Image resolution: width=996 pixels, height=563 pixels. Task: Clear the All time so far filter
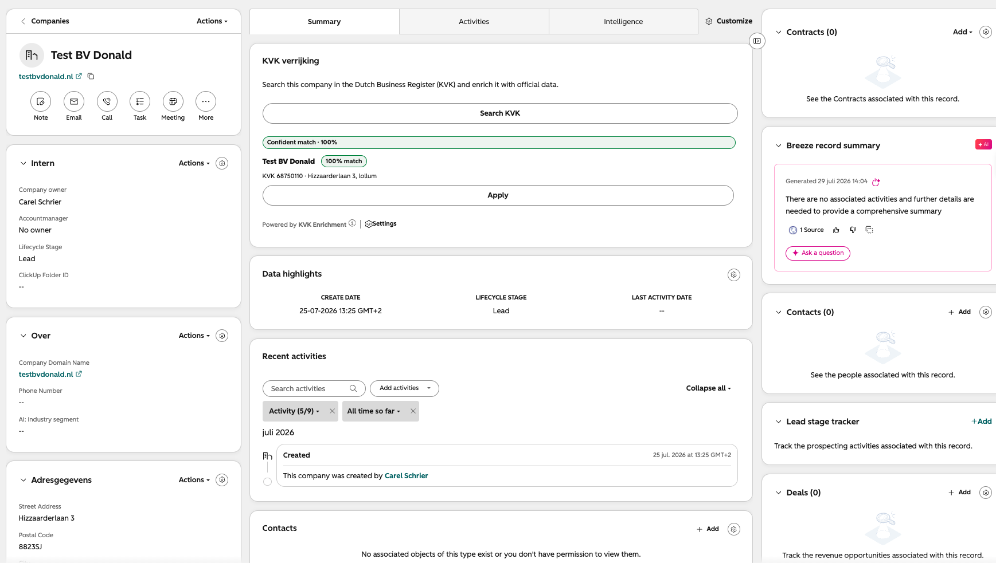tap(413, 411)
